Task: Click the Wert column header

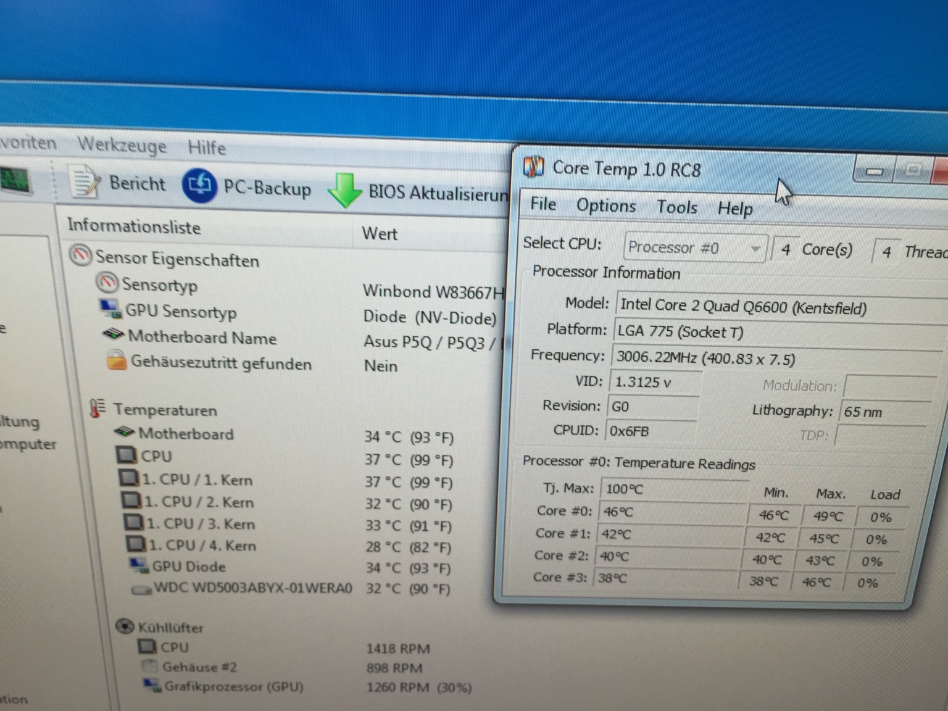Action: pyautogui.click(x=380, y=233)
